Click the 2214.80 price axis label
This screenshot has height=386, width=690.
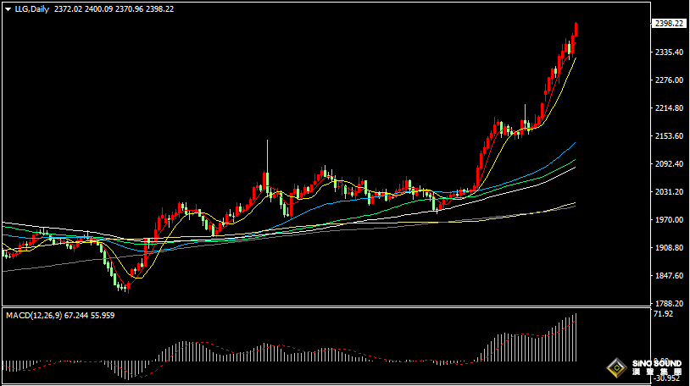pyautogui.click(x=670, y=108)
